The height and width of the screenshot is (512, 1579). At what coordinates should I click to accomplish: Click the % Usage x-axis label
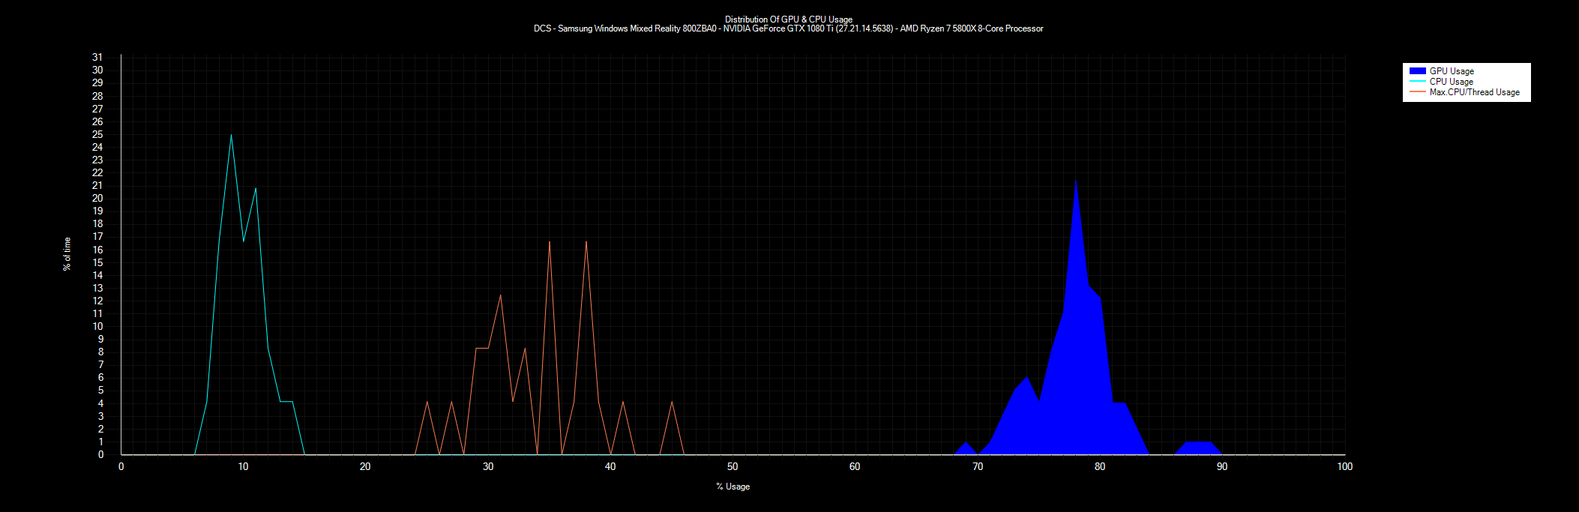tap(733, 487)
